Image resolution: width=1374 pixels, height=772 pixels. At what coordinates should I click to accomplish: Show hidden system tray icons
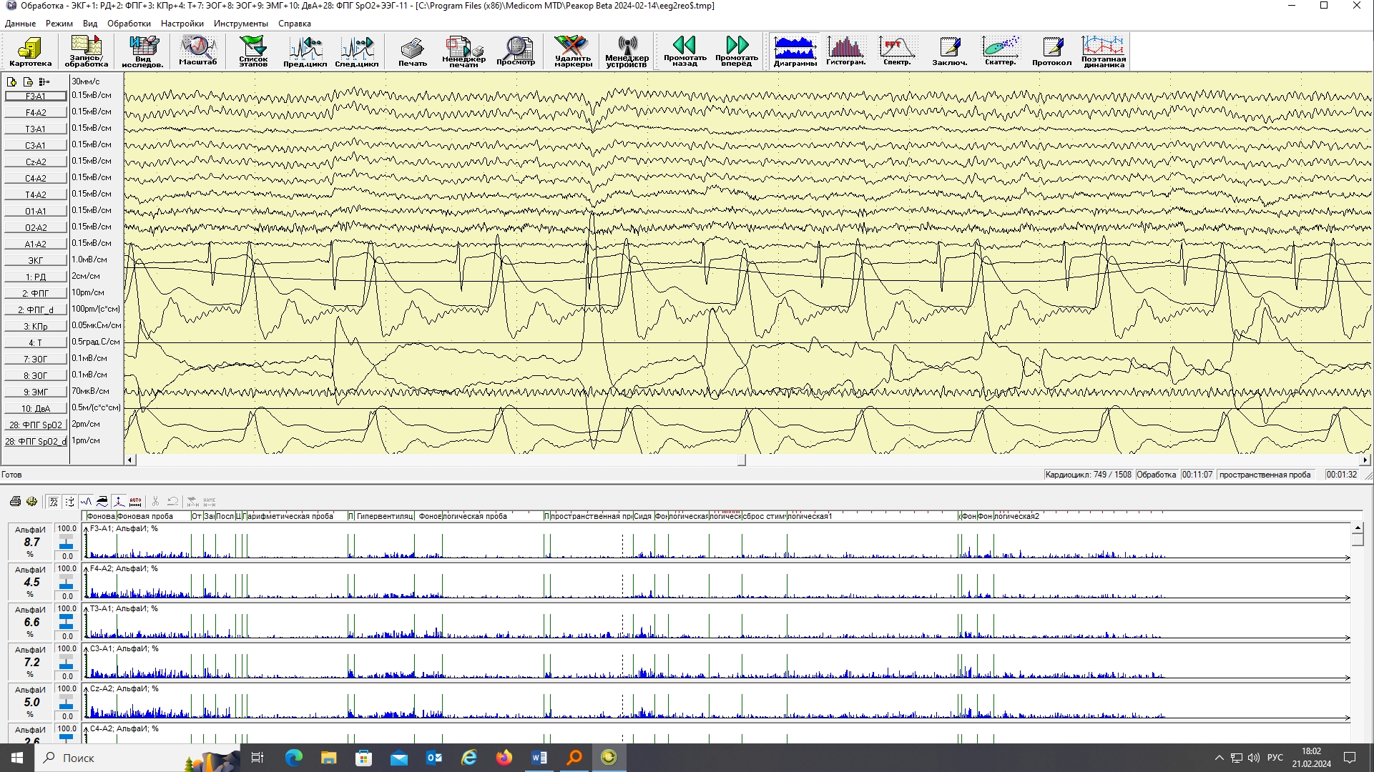click(1219, 758)
